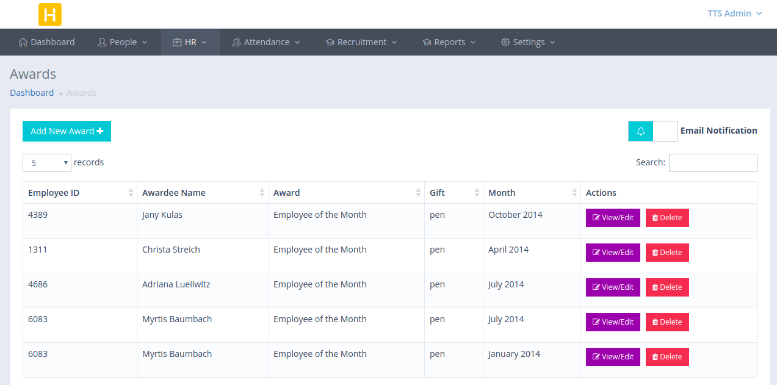This screenshot has height=385, width=777.
Task: Click View/Edit for Adriana Lueilwitz
Action: pyautogui.click(x=612, y=287)
